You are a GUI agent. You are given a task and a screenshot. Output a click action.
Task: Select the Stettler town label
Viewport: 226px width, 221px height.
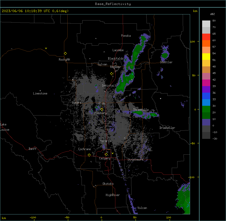(166, 62)
